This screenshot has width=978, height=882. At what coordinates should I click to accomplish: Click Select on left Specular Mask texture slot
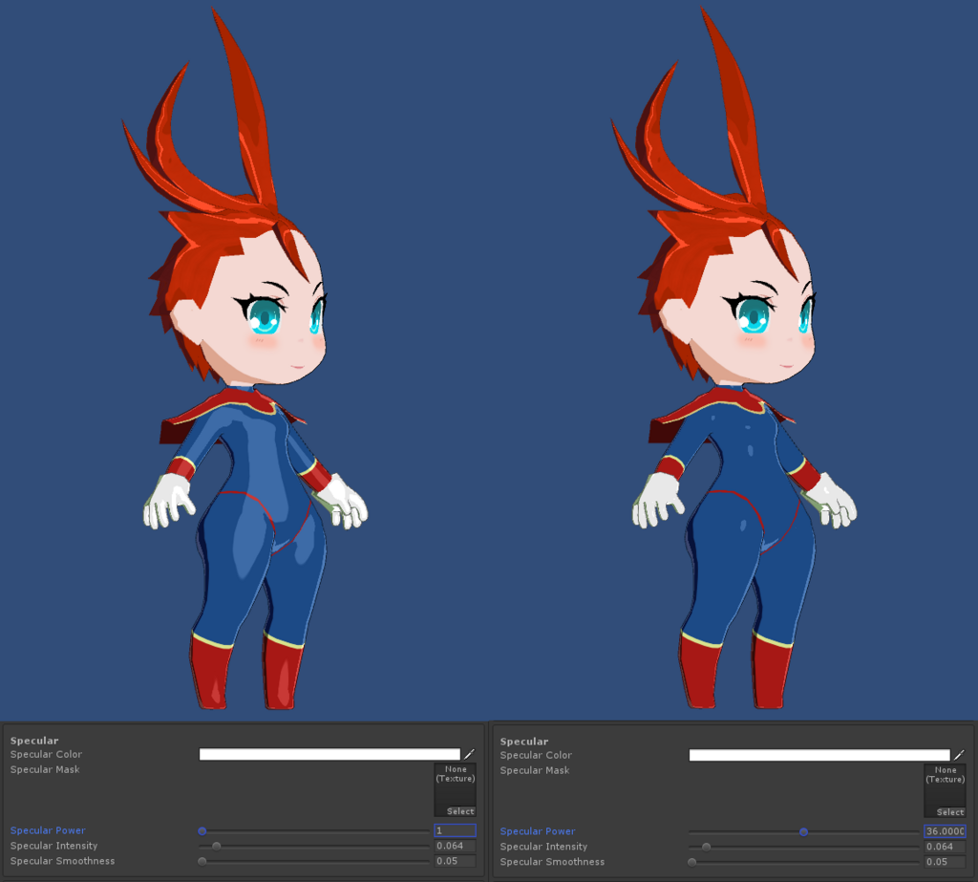460,811
